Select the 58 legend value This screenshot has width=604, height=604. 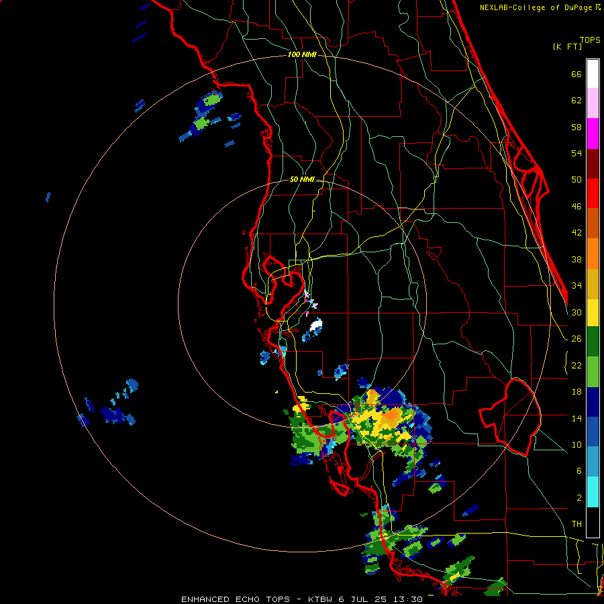576,127
